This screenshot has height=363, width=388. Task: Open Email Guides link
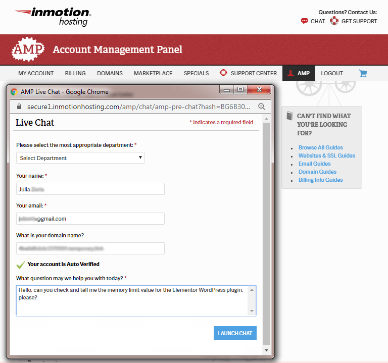(x=314, y=164)
